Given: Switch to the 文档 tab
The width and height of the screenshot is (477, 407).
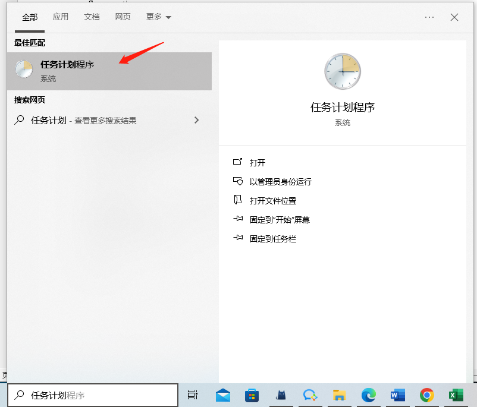Looking at the screenshot, I should pos(92,17).
